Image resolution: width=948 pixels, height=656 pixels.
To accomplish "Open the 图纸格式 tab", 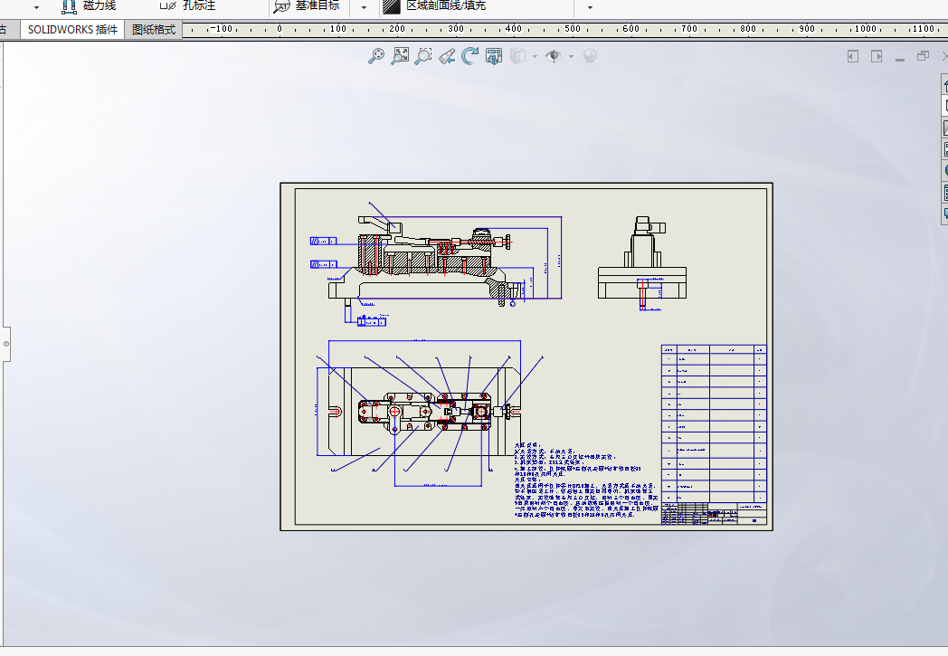I will 154,29.
